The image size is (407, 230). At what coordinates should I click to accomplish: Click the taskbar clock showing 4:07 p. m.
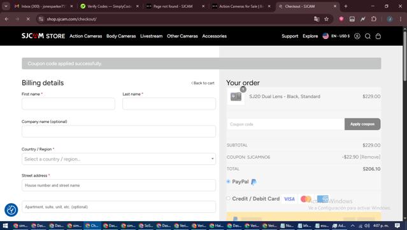pos(381,226)
